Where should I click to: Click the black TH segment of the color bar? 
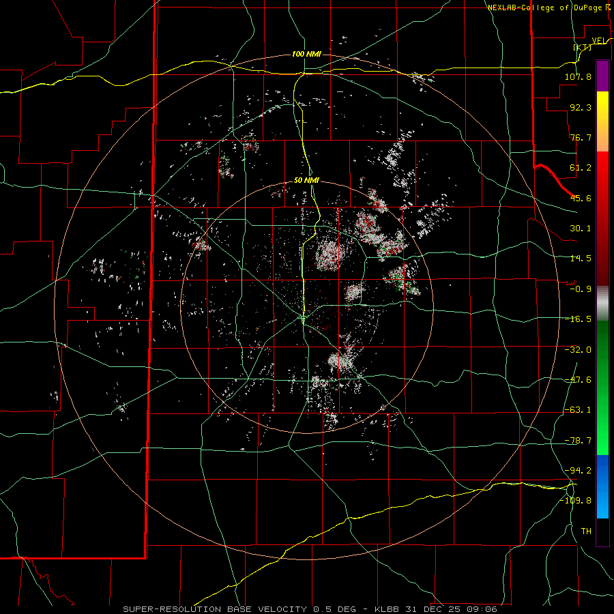(x=602, y=532)
